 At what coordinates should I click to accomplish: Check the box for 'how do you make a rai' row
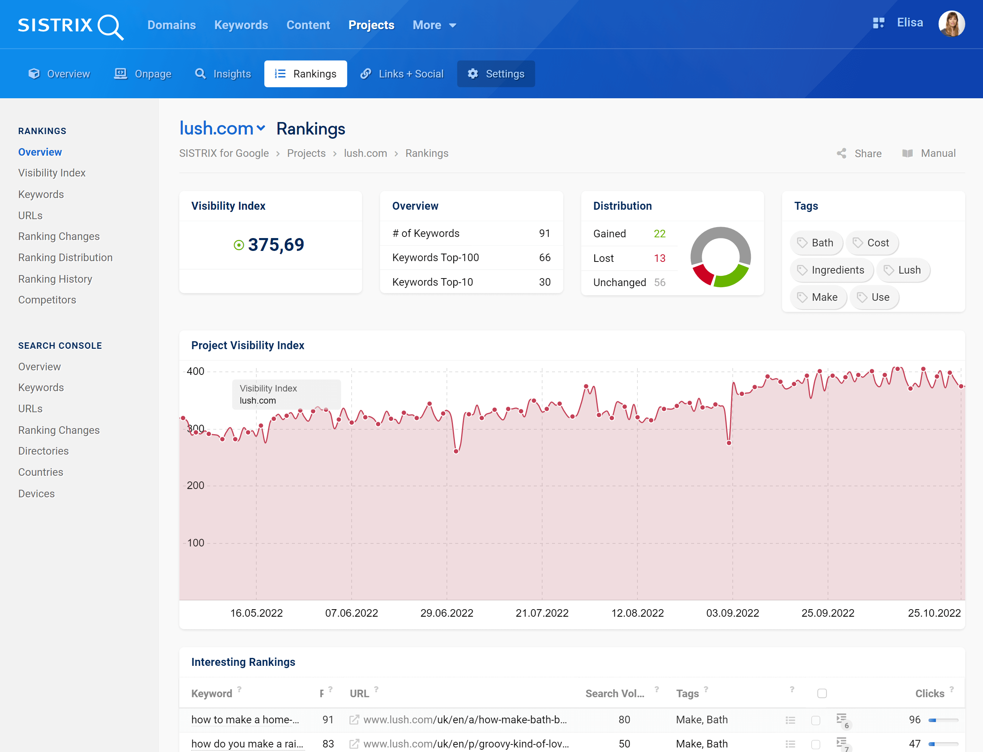816,744
